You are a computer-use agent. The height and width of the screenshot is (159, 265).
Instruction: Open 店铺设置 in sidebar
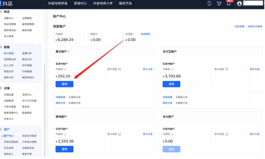pos(9,95)
